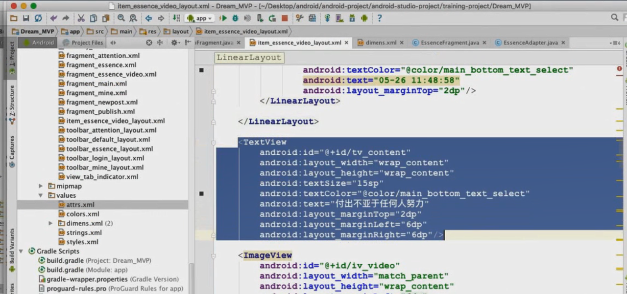The height and width of the screenshot is (294, 627).
Task: Click the Save All floppy disk icon
Action: tap(26, 18)
